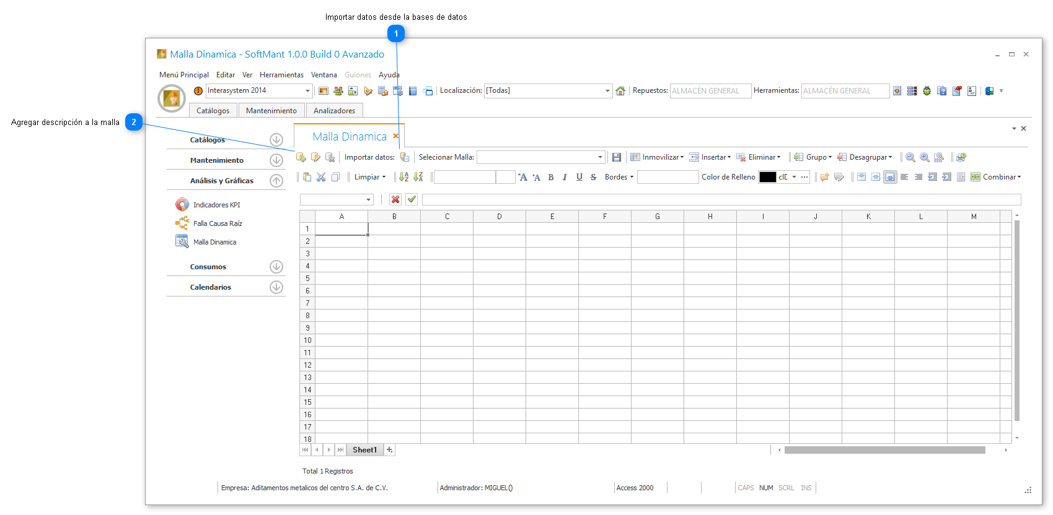Open the Selecionar Malla dropdown
The width and height of the screenshot is (1053, 515).
[600, 157]
